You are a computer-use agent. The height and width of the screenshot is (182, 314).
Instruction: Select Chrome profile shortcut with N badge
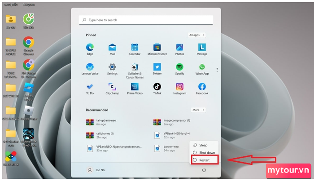28,69
